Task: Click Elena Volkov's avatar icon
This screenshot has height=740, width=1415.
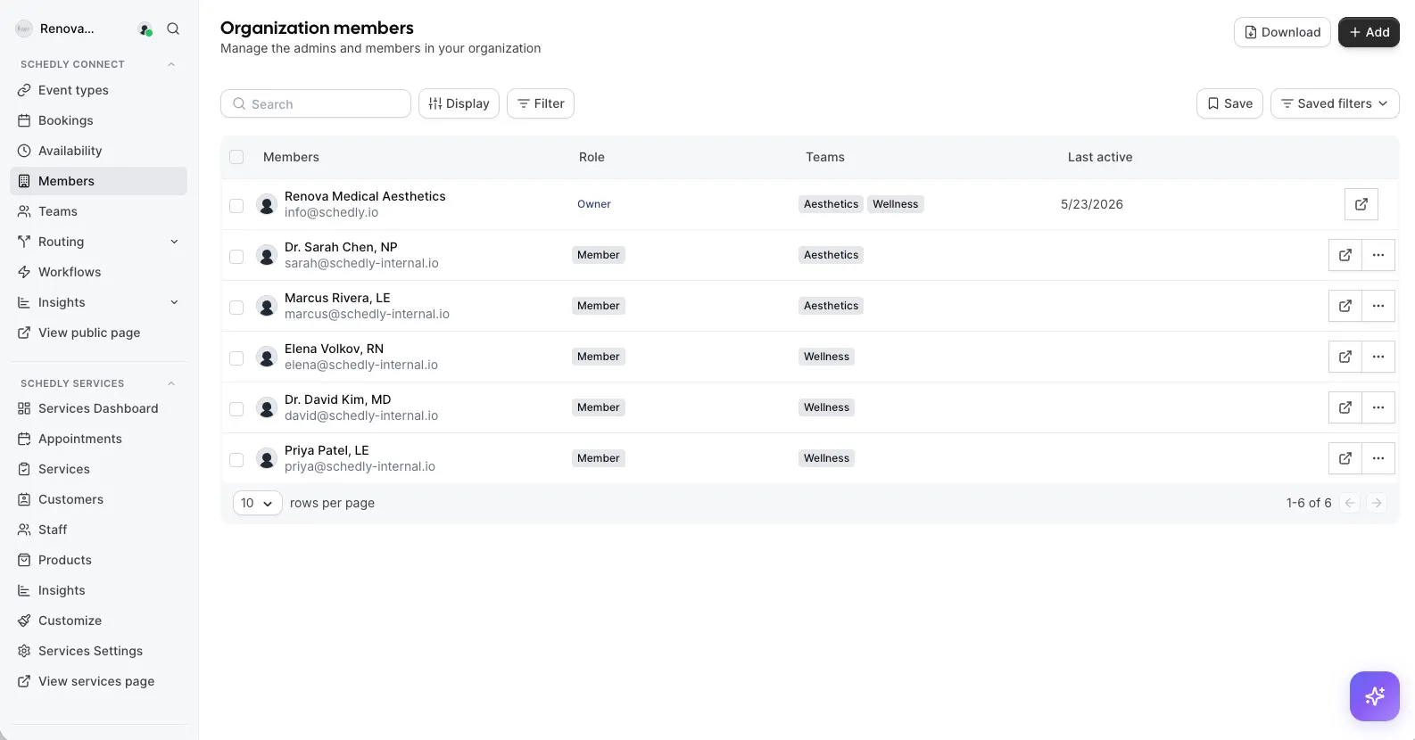Action: (266, 357)
